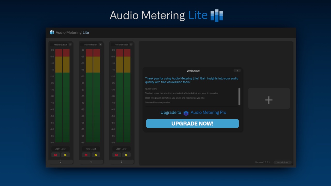Viewport: 331px width, 186px height.
Task: Click the 'Solo and Mute any meter.' line
Action: (158, 103)
